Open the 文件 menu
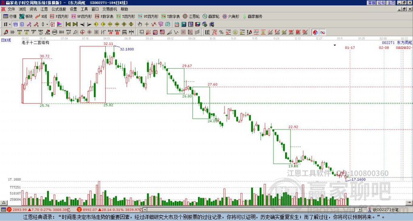 (x=11, y=9)
